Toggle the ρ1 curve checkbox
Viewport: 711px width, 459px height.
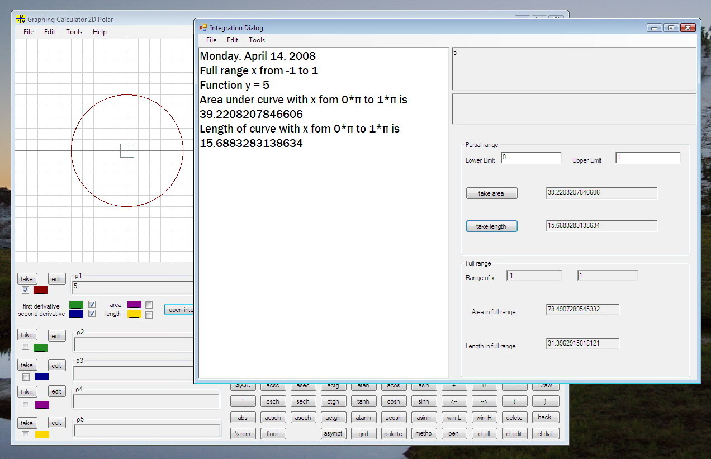25,290
